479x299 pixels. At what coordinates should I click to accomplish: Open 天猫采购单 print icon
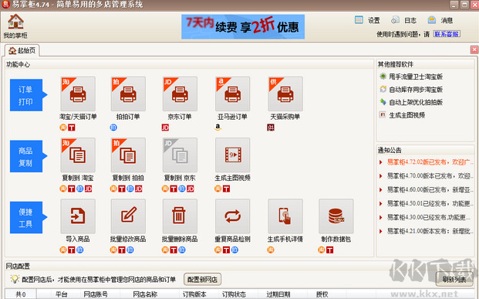[x=285, y=93]
